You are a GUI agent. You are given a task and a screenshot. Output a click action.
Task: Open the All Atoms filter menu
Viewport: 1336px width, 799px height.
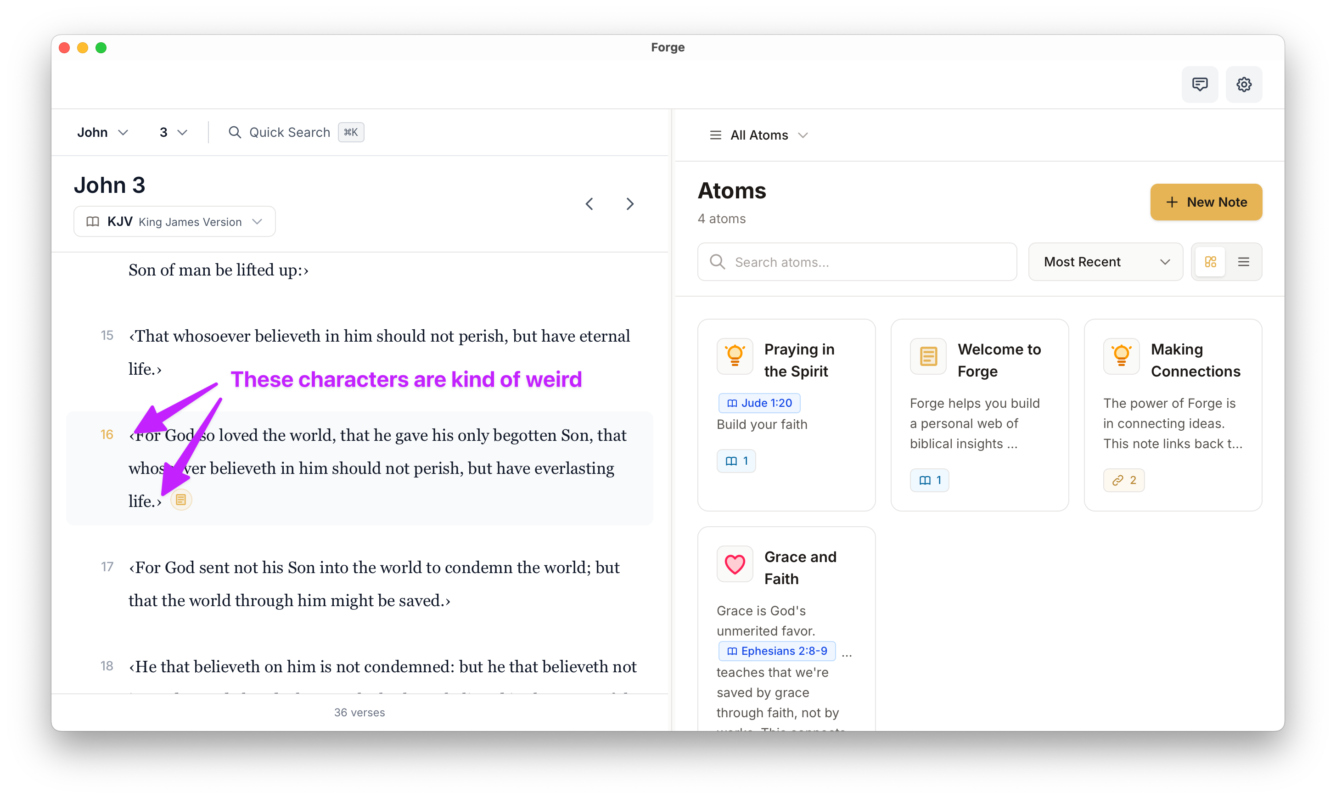coord(759,135)
